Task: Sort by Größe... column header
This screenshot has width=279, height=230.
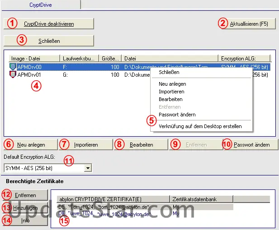Action: (x=110, y=58)
